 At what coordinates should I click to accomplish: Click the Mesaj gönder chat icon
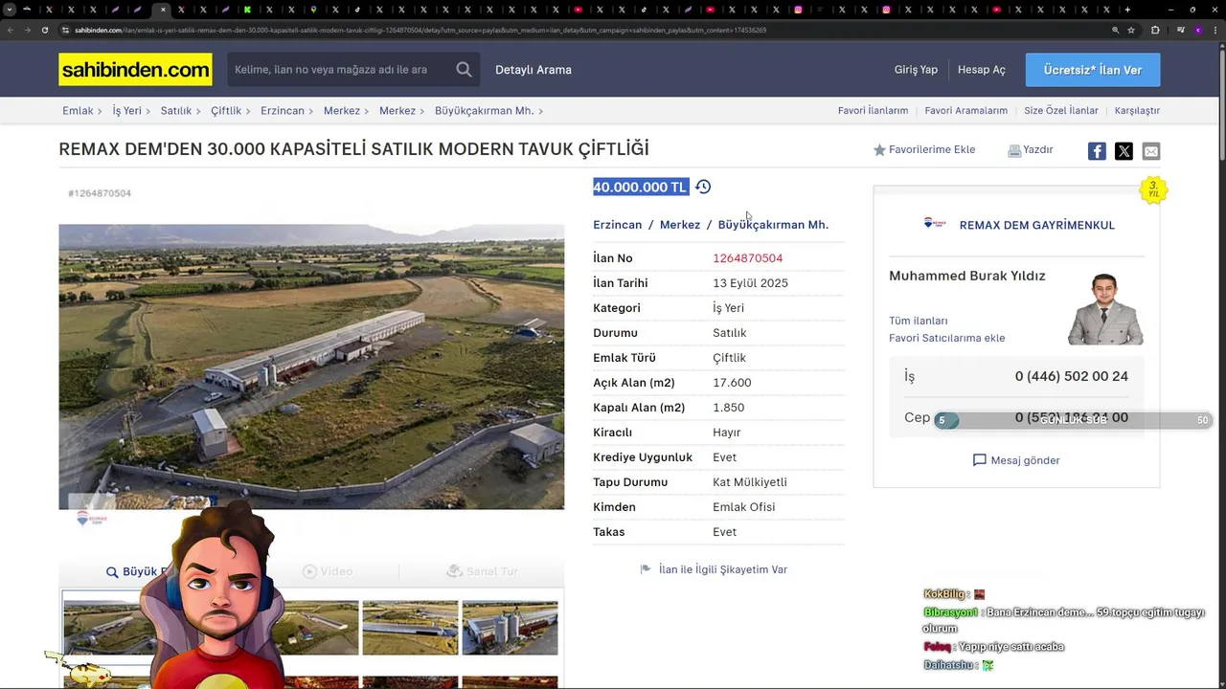[x=979, y=460]
